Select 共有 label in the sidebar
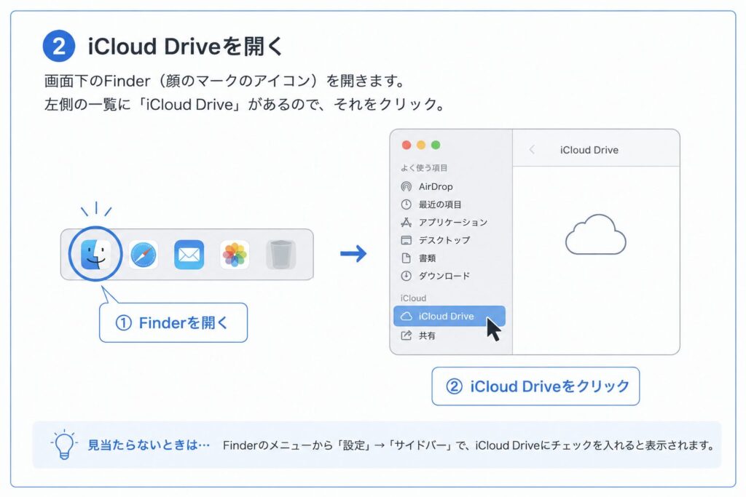The width and height of the screenshot is (746, 497). pyautogui.click(x=427, y=335)
